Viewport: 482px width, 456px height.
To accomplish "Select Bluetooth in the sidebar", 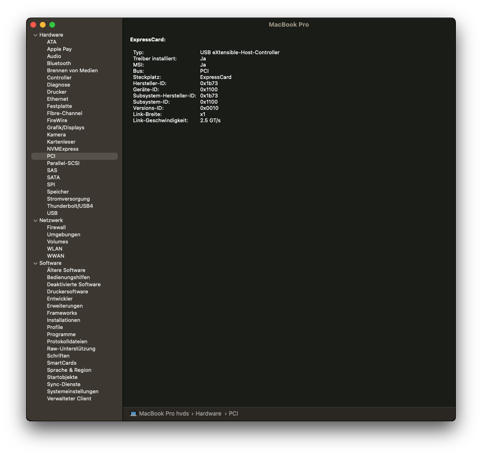I will pos(59,63).
